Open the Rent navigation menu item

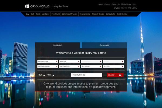[38, 14]
